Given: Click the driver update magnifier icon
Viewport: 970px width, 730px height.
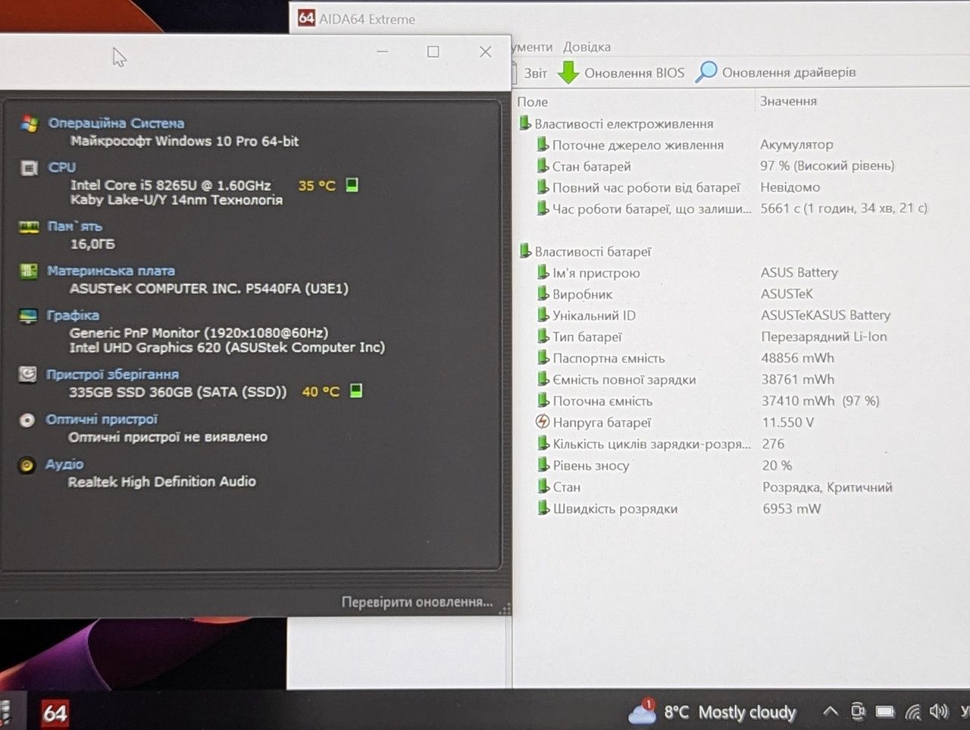Looking at the screenshot, I should point(706,72).
